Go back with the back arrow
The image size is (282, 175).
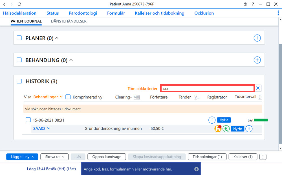point(4,4)
